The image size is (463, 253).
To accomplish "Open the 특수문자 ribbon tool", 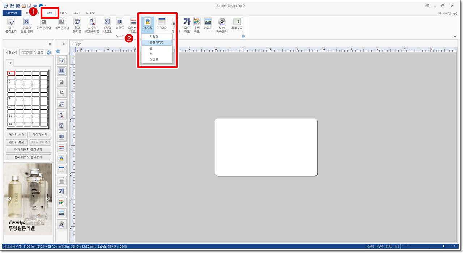I will [x=237, y=24].
